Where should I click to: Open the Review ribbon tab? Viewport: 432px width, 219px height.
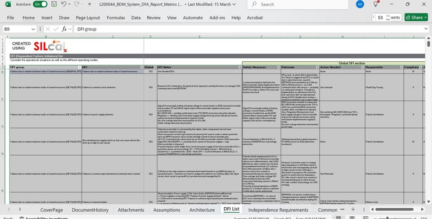(154, 17)
